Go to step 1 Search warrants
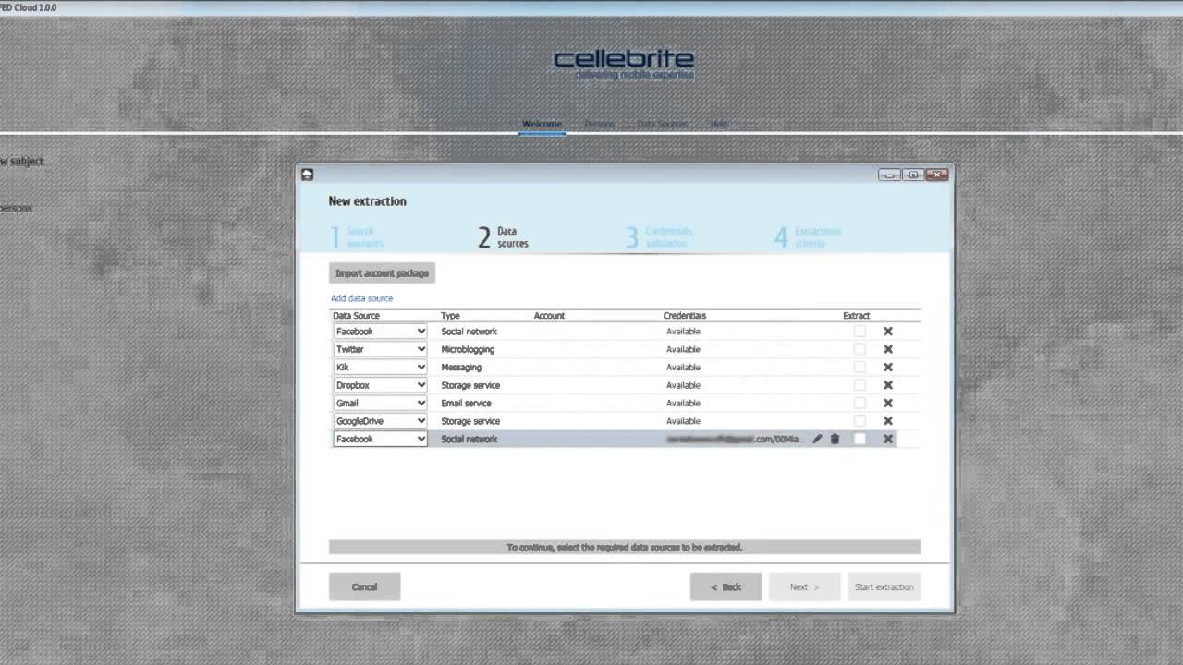The image size is (1183, 665). point(357,237)
